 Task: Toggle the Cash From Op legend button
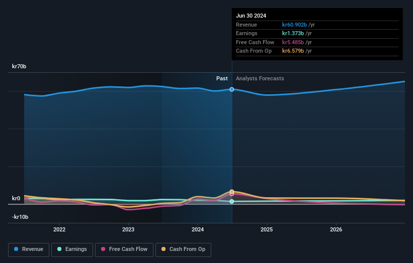pyautogui.click(x=183, y=249)
